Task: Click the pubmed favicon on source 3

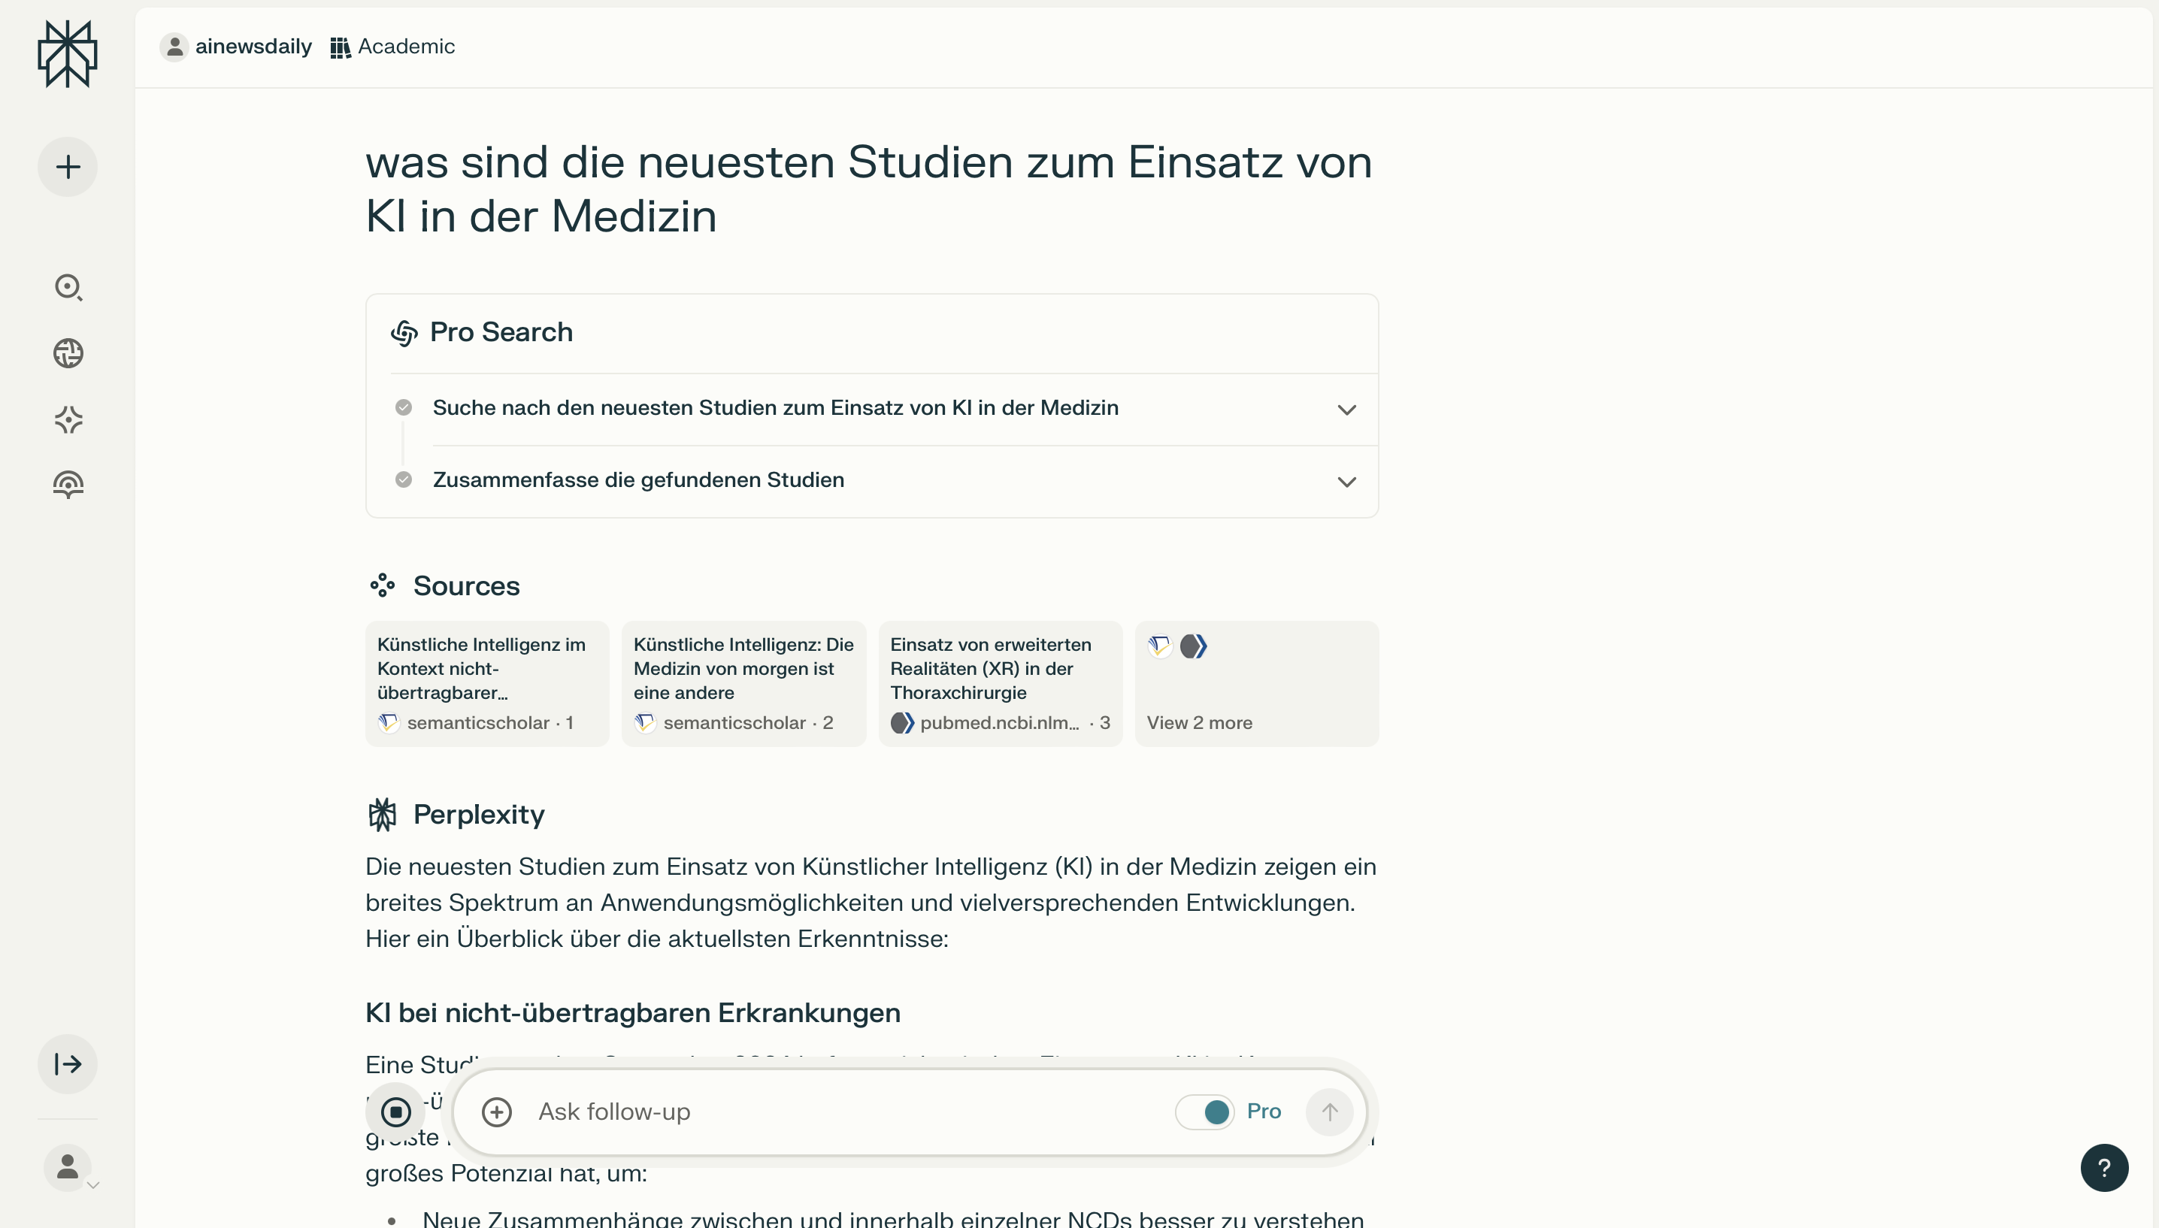Action: pos(902,723)
